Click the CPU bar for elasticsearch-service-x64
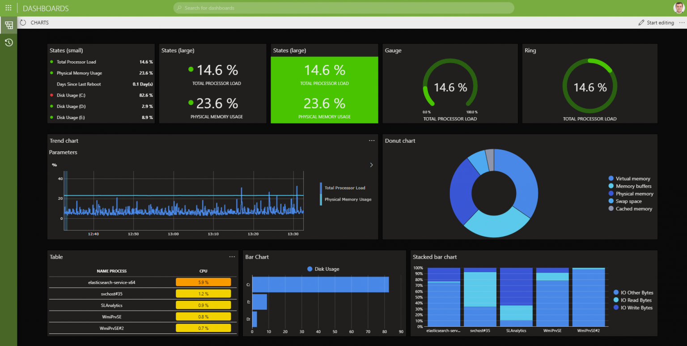 pyautogui.click(x=204, y=282)
